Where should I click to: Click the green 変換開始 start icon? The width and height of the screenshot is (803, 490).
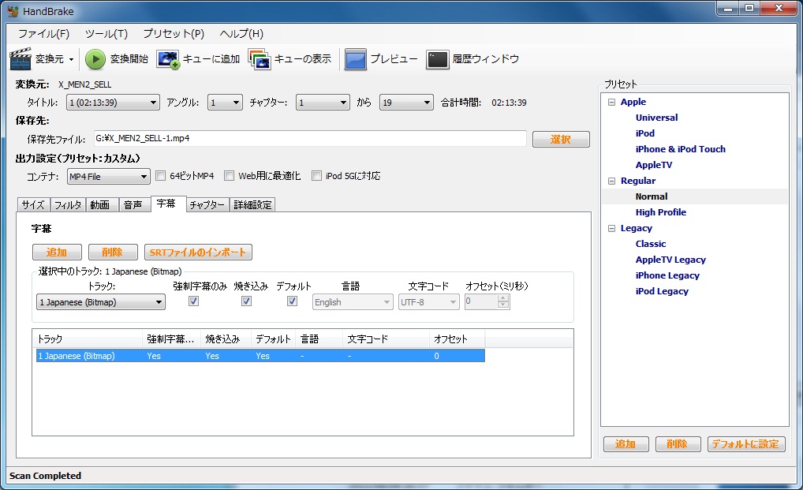click(x=95, y=59)
